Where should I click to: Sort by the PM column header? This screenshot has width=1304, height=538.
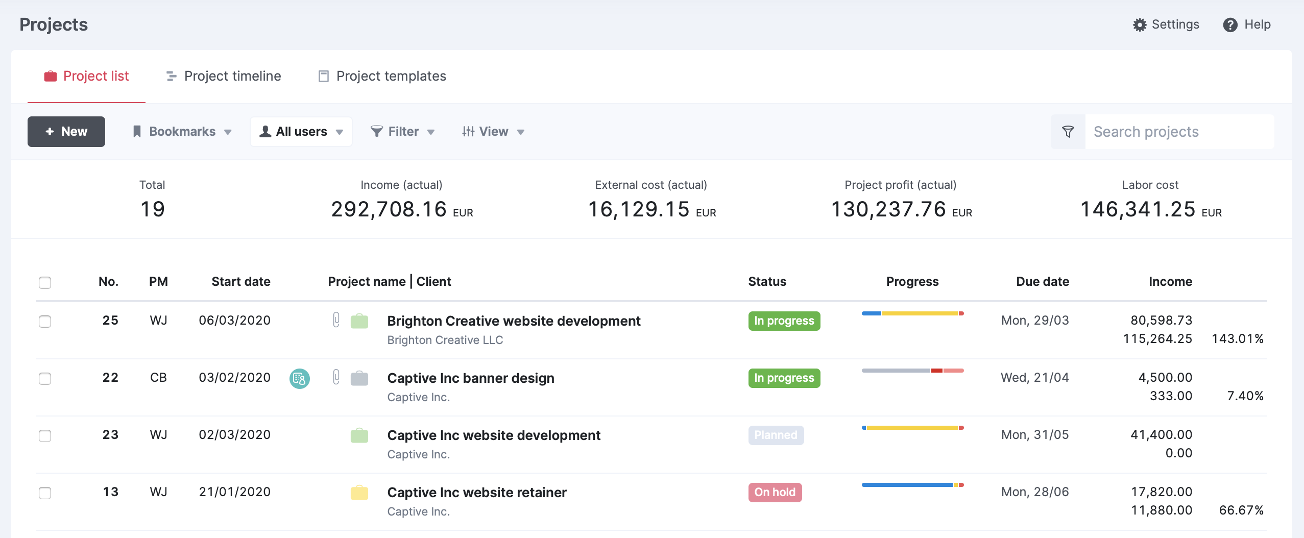point(158,282)
